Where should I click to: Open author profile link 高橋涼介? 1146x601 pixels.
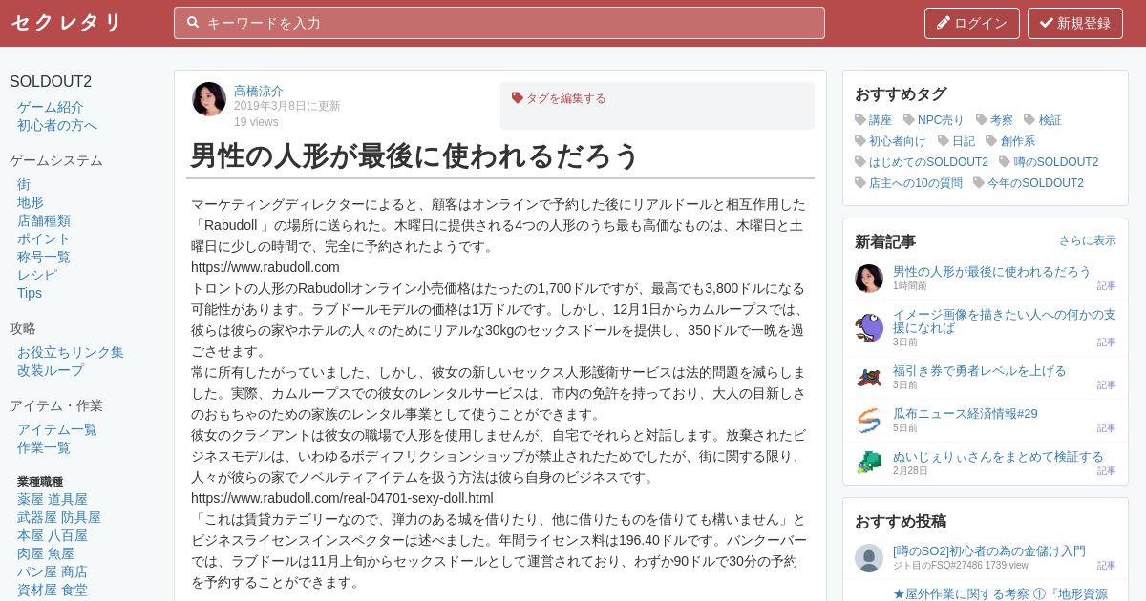[x=259, y=92]
